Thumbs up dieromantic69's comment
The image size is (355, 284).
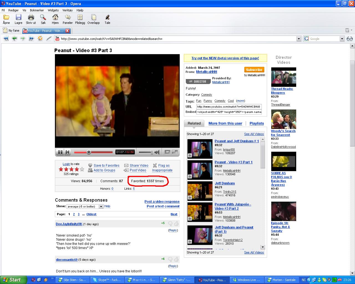pyautogui.click(x=176, y=259)
